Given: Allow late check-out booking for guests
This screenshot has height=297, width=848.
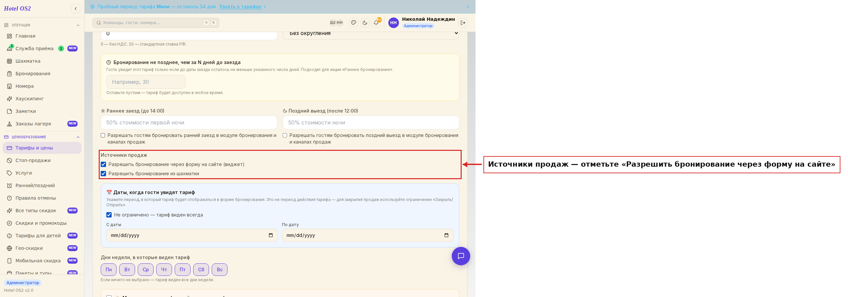Looking at the screenshot, I should 285,135.
